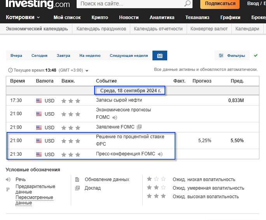Click importance stars in Заявление FOMC row
266x220 pixels.
click(71, 128)
